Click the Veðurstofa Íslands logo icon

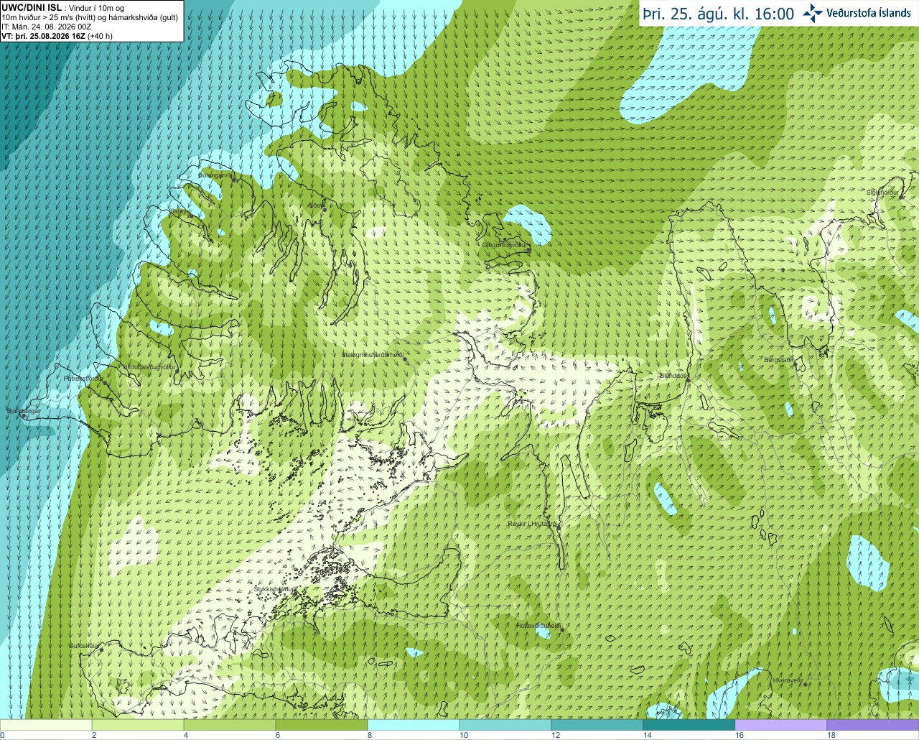point(813,13)
